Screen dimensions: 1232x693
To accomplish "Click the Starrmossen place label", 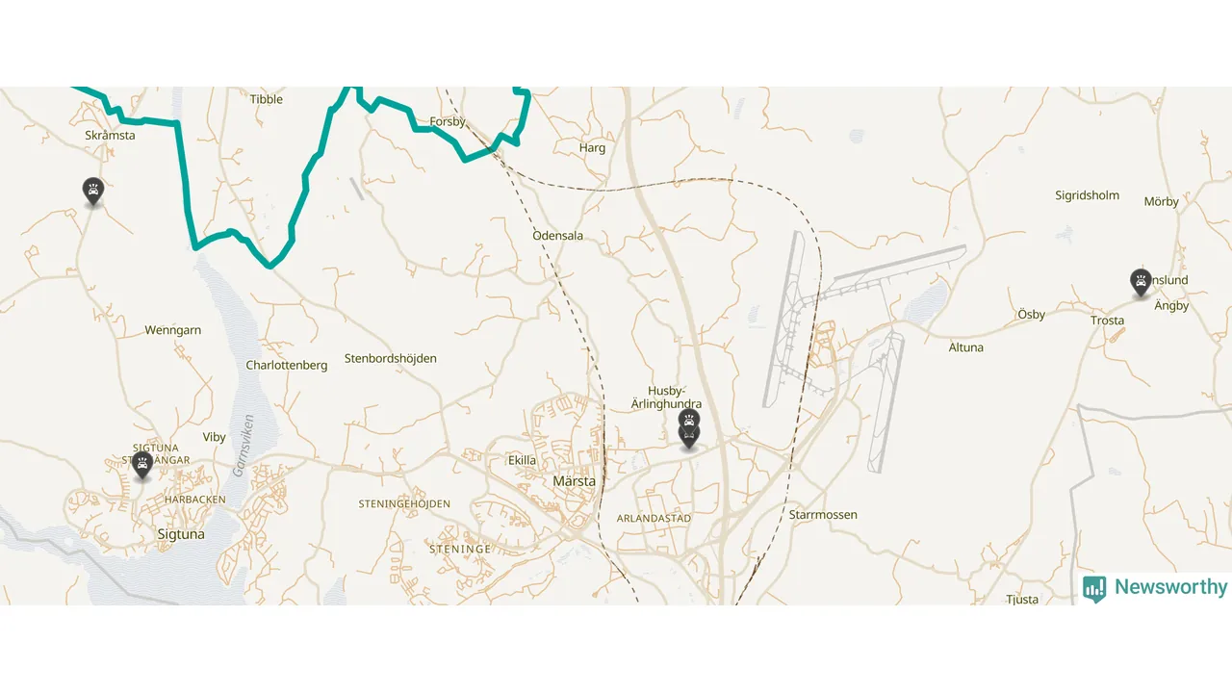I will click(x=823, y=515).
